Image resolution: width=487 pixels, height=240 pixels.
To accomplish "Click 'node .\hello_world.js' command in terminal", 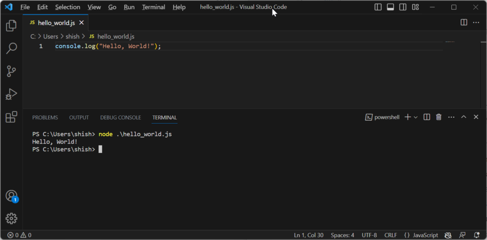I will 135,134.
